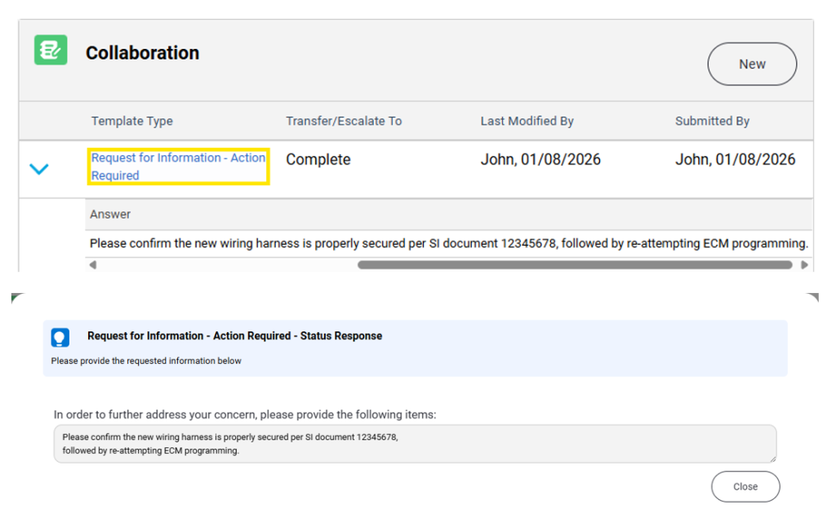
Task: Open the Request for Information - Action Required link
Action: (x=178, y=166)
